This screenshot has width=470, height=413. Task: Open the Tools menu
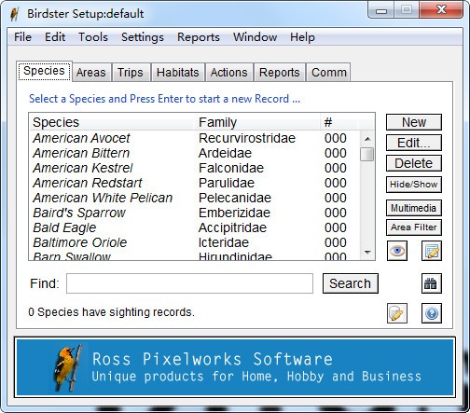click(93, 37)
